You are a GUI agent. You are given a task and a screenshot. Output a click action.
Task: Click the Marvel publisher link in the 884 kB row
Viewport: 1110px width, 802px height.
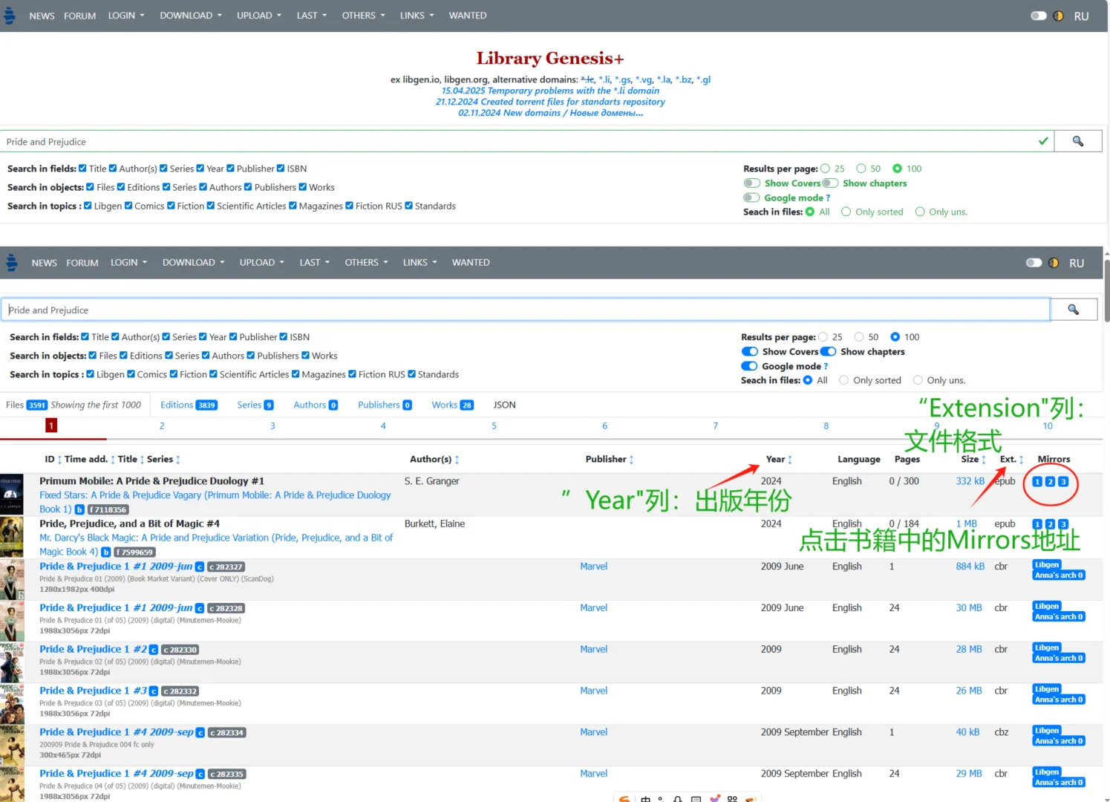pos(593,567)
